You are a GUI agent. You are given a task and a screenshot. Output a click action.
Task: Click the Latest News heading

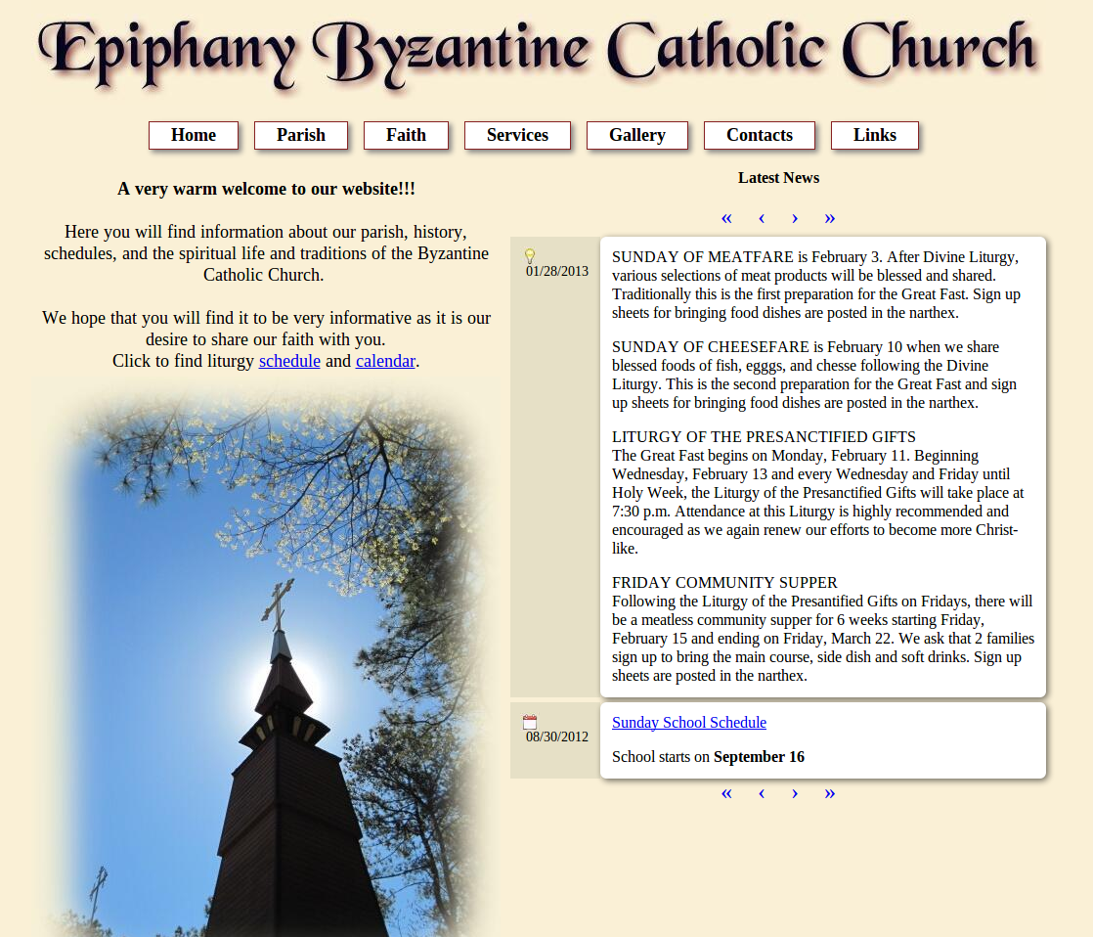[778, 178]
